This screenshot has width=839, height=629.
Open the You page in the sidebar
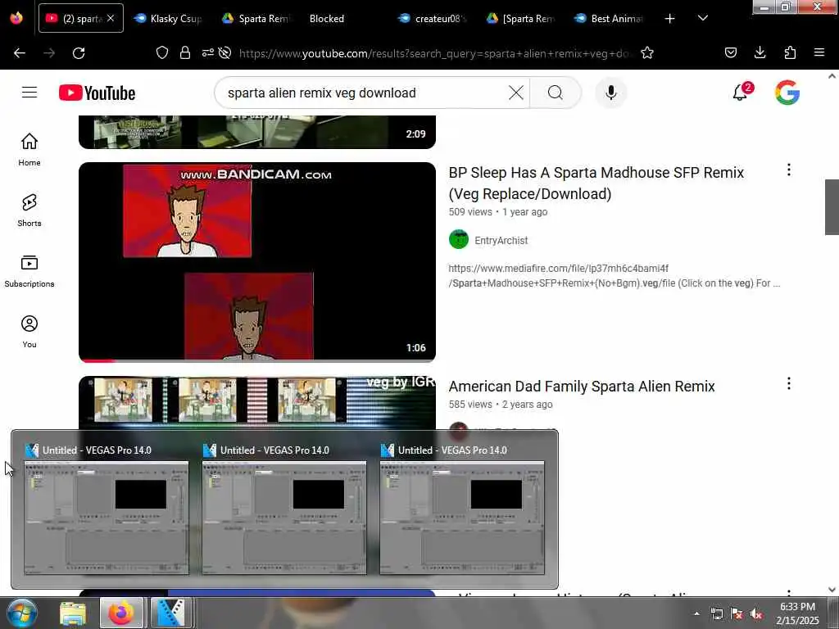(x=29, y=332)
